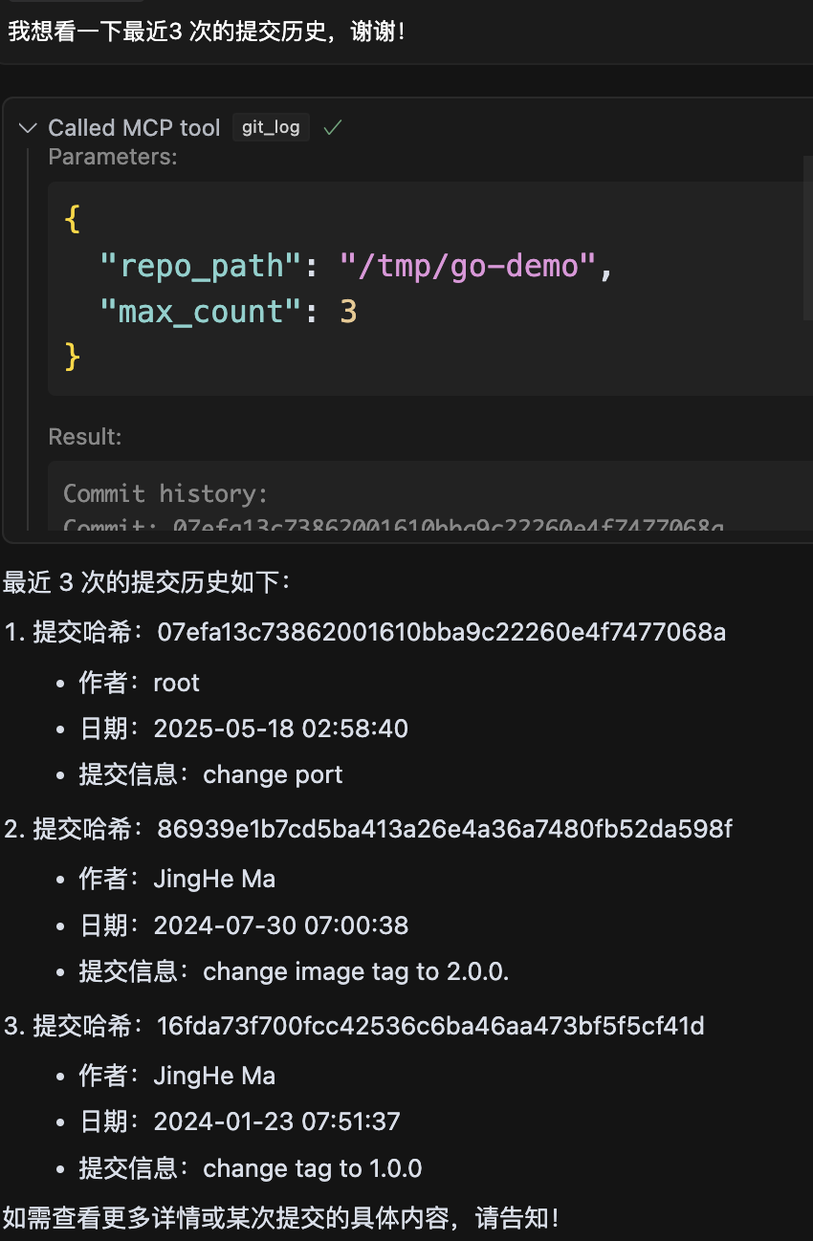Collapse the Called MCP tool section

pos(29,128)
